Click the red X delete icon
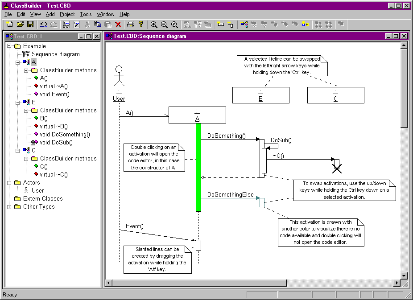This screenshot has width=413, height=300. [x=118, y=25]
